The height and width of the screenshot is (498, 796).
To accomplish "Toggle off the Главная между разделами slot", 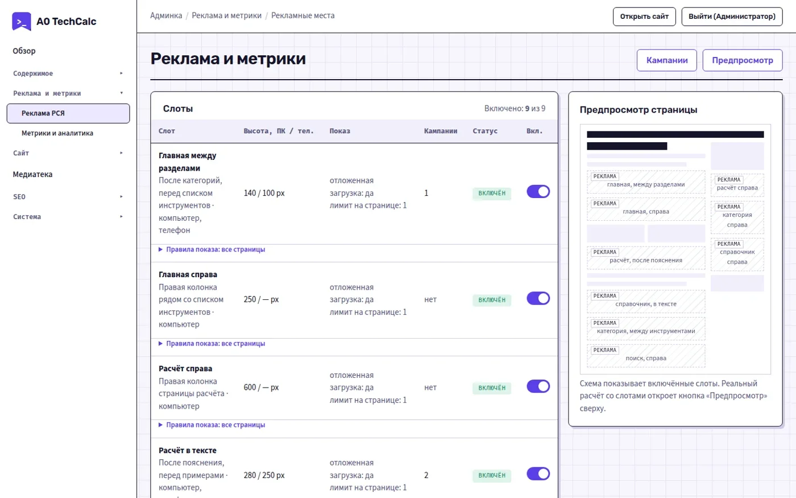I will [x=538, y=192].
